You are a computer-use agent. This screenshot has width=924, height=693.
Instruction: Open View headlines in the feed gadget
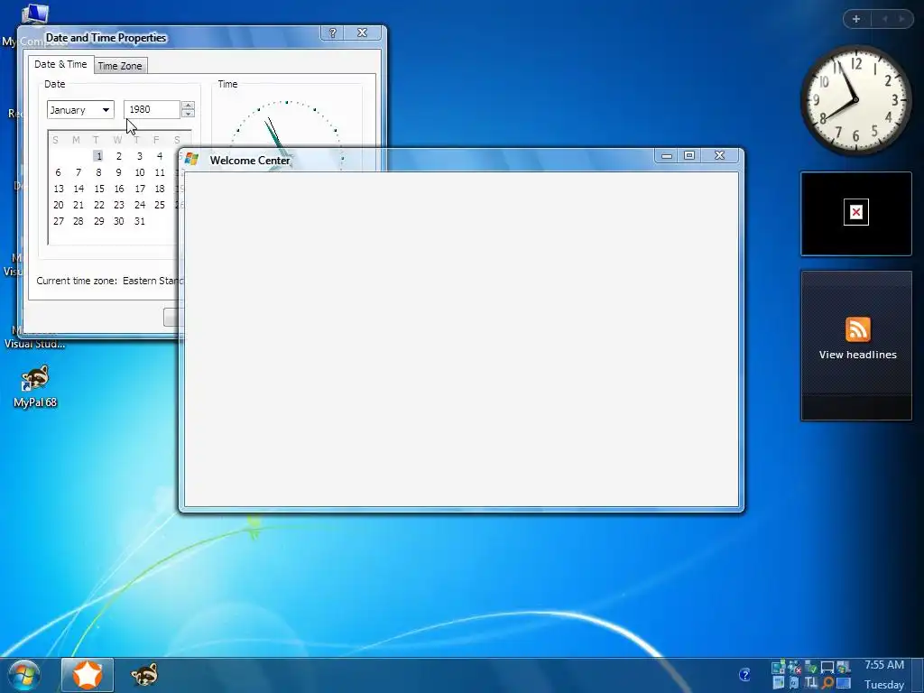pos(857,355)
